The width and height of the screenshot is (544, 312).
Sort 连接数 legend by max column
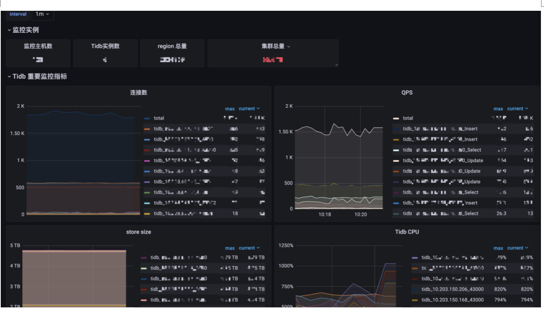click(230, 109)
